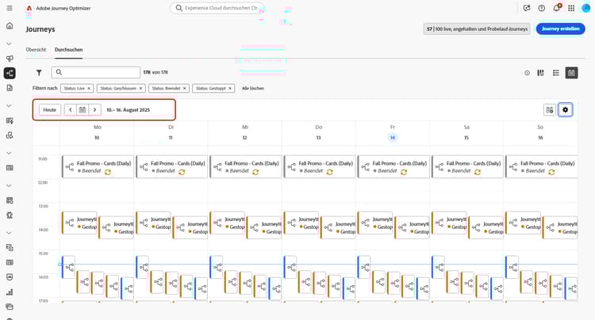
Task: Remove the Status: Live filter
Action: click(89, 88)
